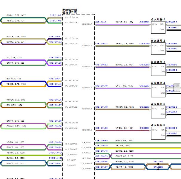The image size is (181, 179).
Task: Open connector link C1E121A-65
Action: click(x=55, y=147)
